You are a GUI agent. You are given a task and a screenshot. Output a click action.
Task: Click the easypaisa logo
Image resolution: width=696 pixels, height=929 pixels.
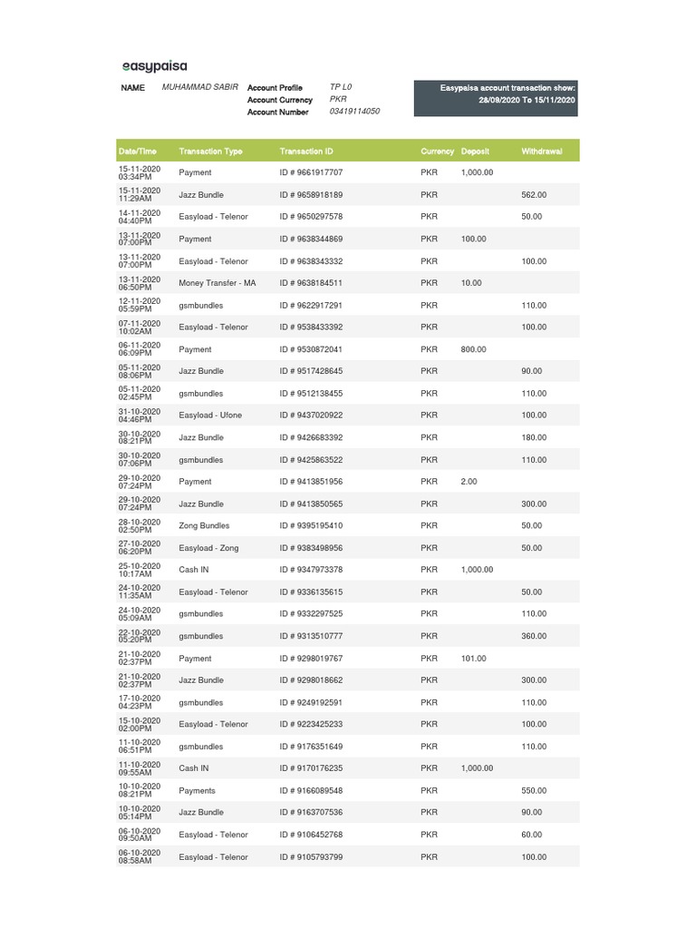click(156, 66)
